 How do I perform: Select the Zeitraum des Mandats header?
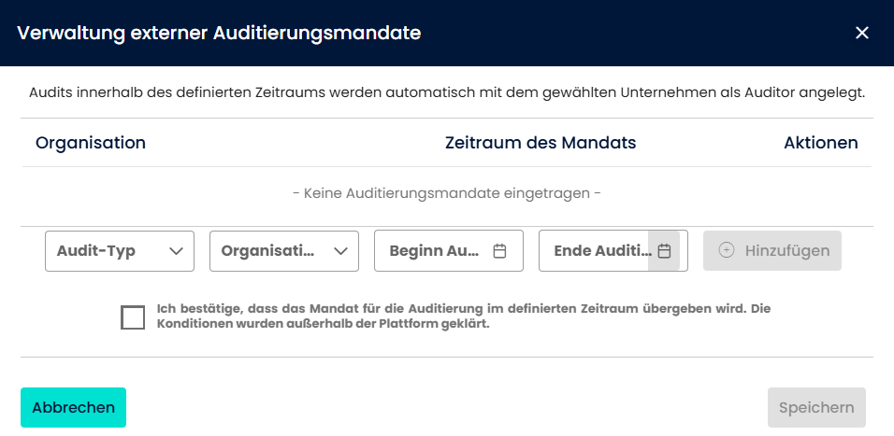point(541,143)
